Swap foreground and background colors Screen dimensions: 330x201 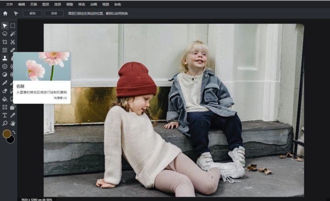coord(14,132)
